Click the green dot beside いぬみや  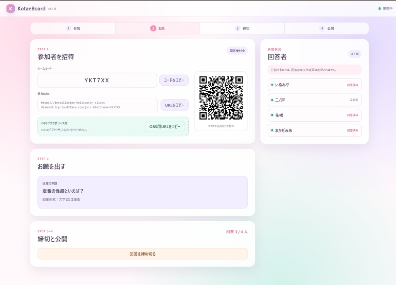pos(272,85)
